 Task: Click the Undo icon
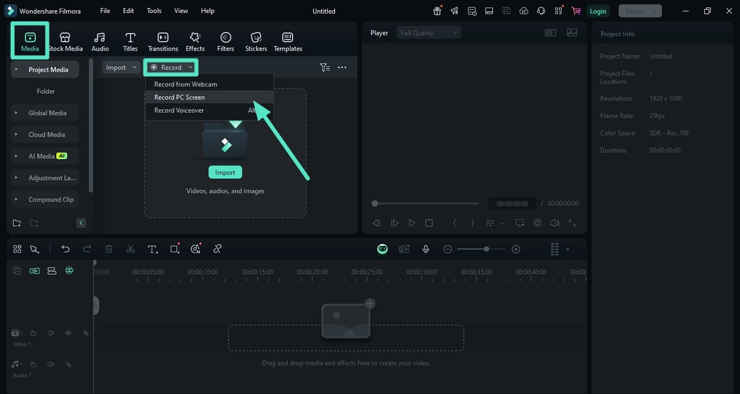(65, 249)
